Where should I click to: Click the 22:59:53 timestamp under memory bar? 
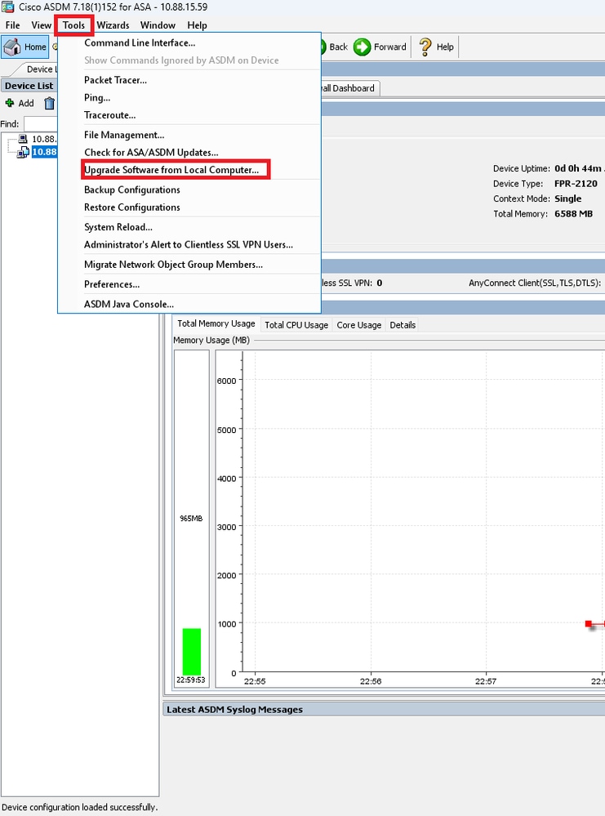point(190,680)
